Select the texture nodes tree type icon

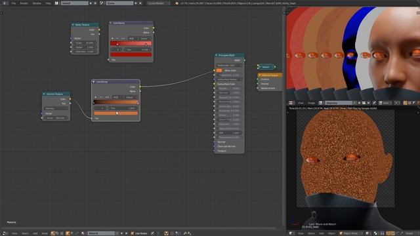click(x=62, y=233)
